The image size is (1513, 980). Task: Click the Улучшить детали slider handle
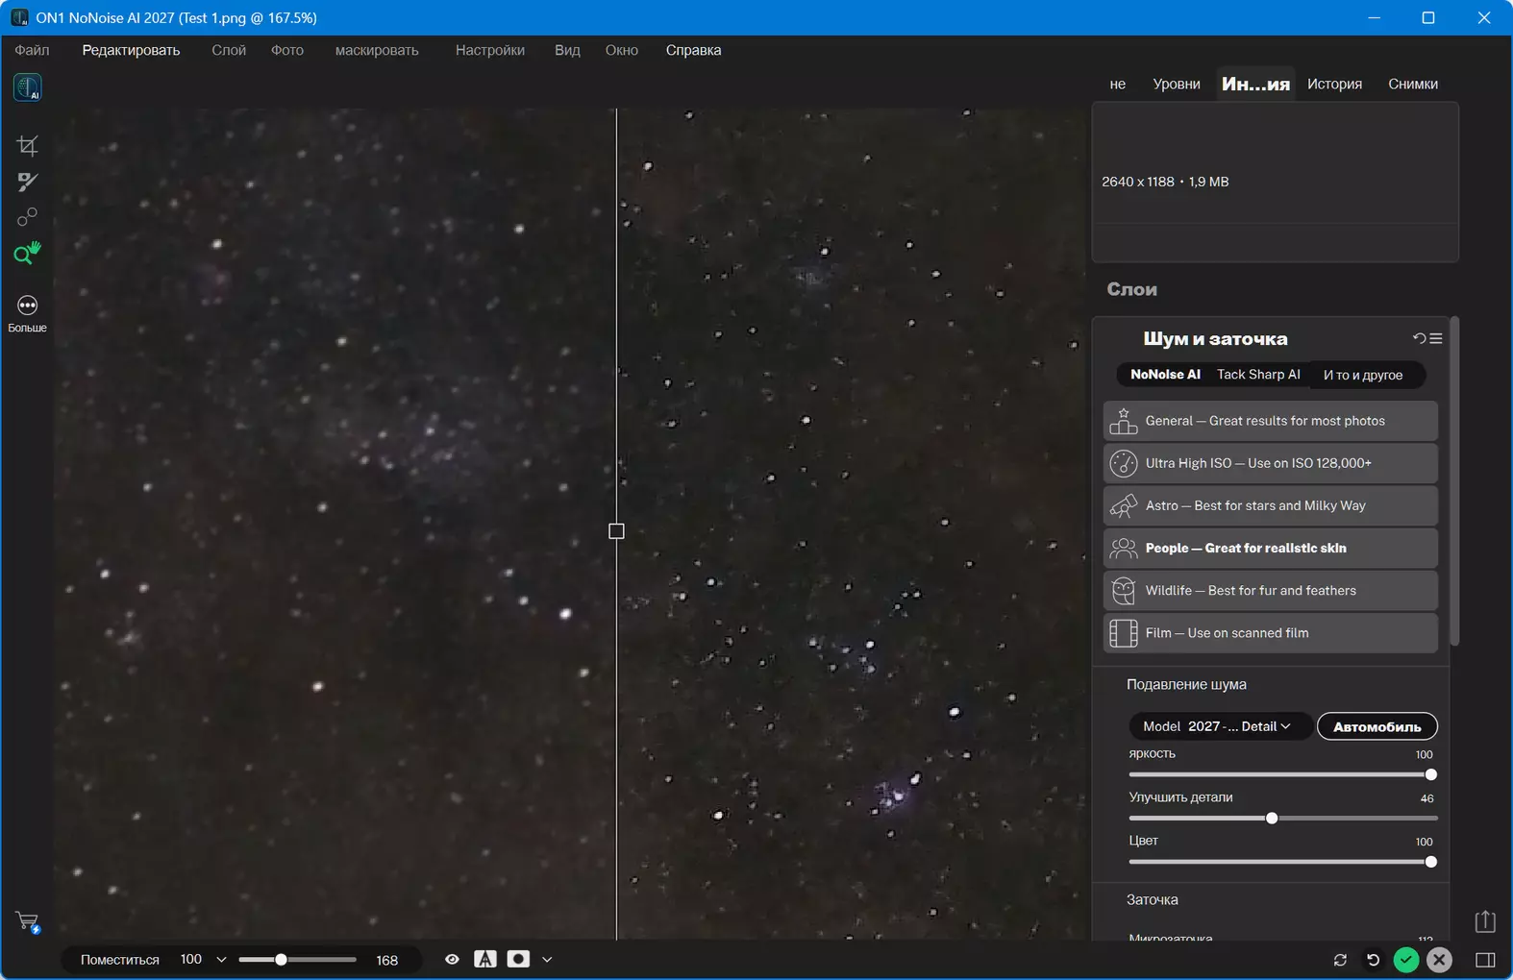tap(1272, 819)
